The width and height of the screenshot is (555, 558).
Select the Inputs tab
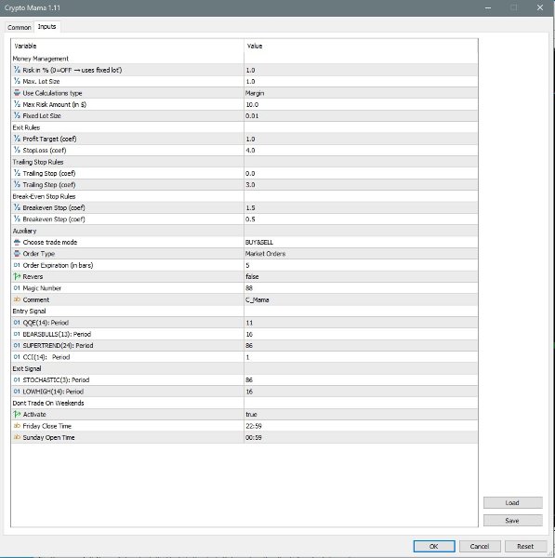pyautogui.click(x=47, y=27)
